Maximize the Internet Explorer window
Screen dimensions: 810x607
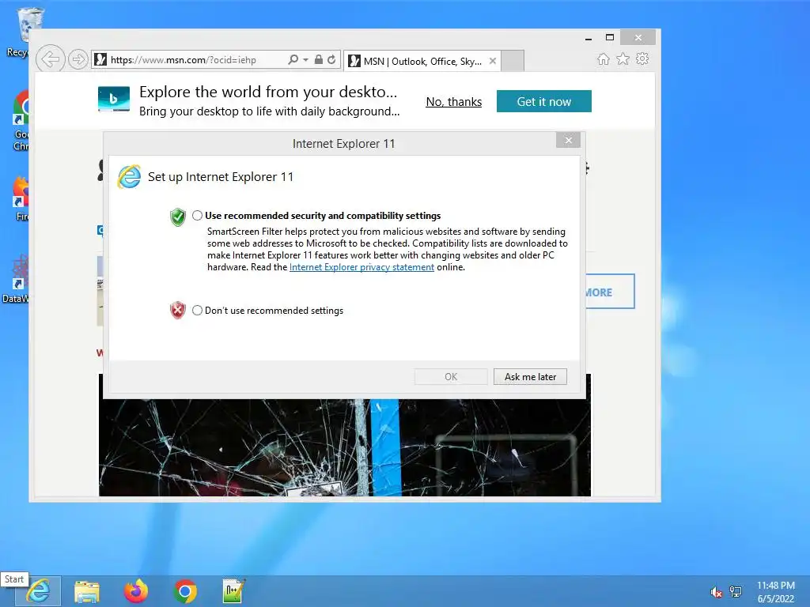pos(610,37)
